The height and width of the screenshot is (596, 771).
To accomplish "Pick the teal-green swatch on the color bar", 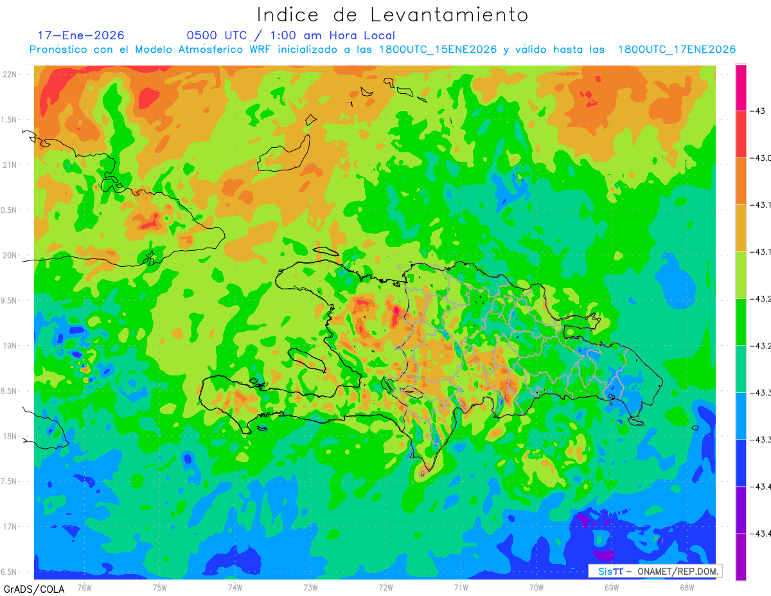I will coord(741,369).
